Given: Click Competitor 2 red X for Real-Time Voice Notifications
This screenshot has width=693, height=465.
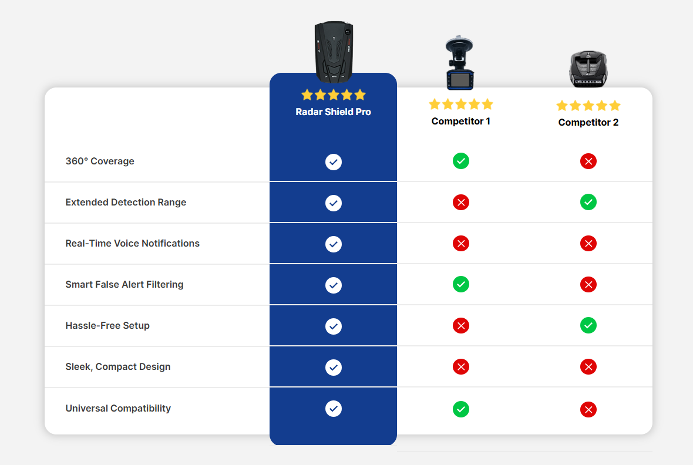Looking at the screenshot, I should (x=588, y=244).
